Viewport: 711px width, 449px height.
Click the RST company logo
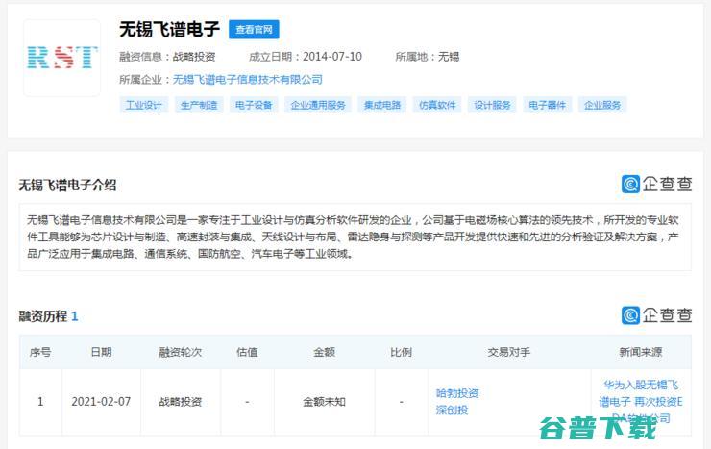coord(62,58)
